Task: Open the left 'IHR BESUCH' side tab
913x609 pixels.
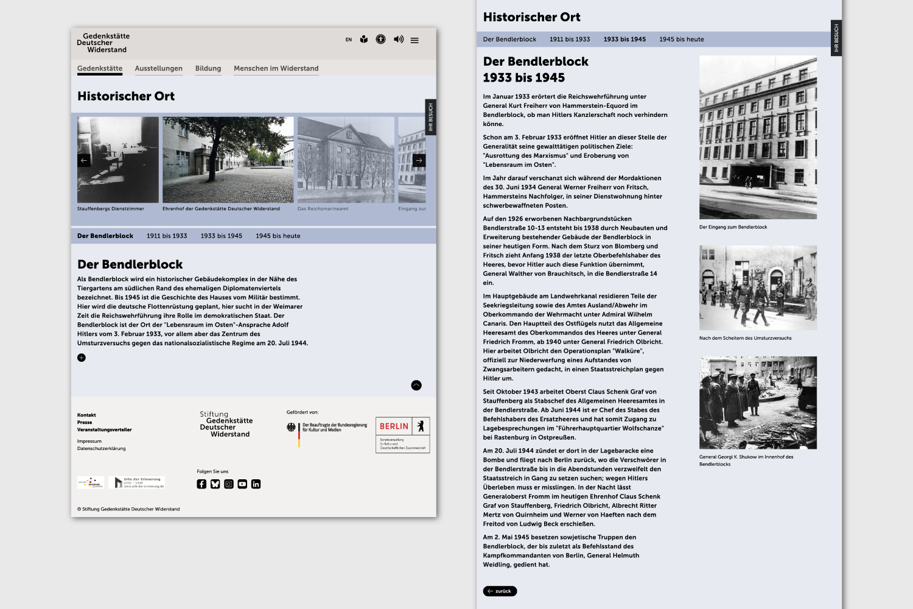Action: tap(430, 117)
